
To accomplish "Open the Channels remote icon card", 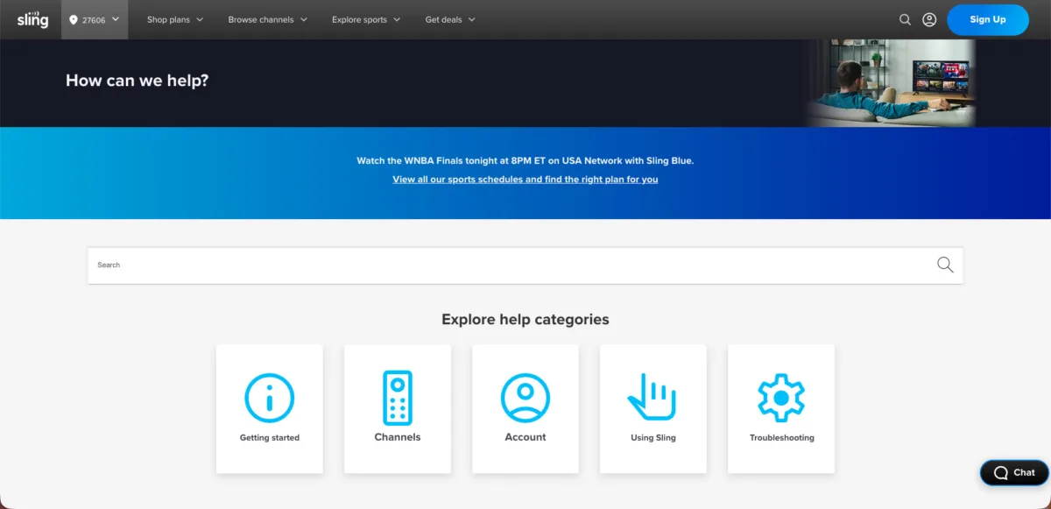I will tap(398, 408).
